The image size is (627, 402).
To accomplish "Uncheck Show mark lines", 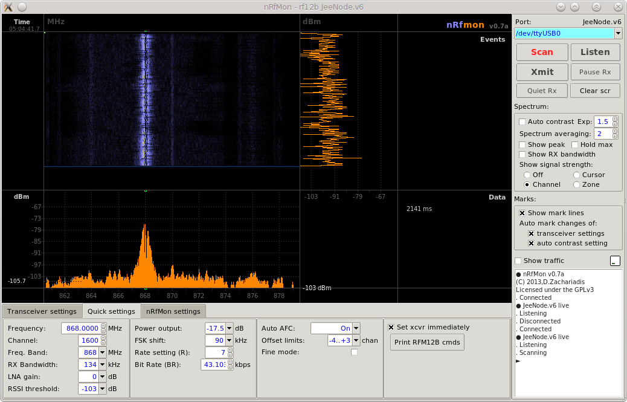I will [522, 213].
